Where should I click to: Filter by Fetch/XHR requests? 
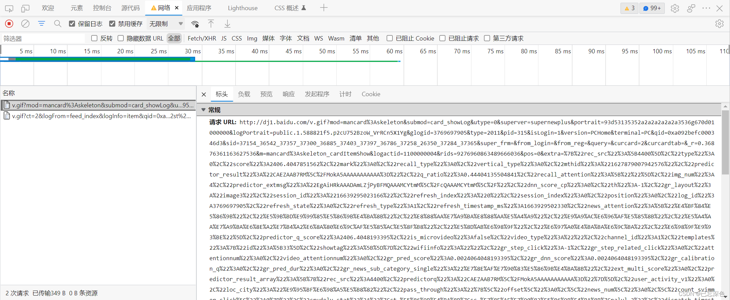202,38
